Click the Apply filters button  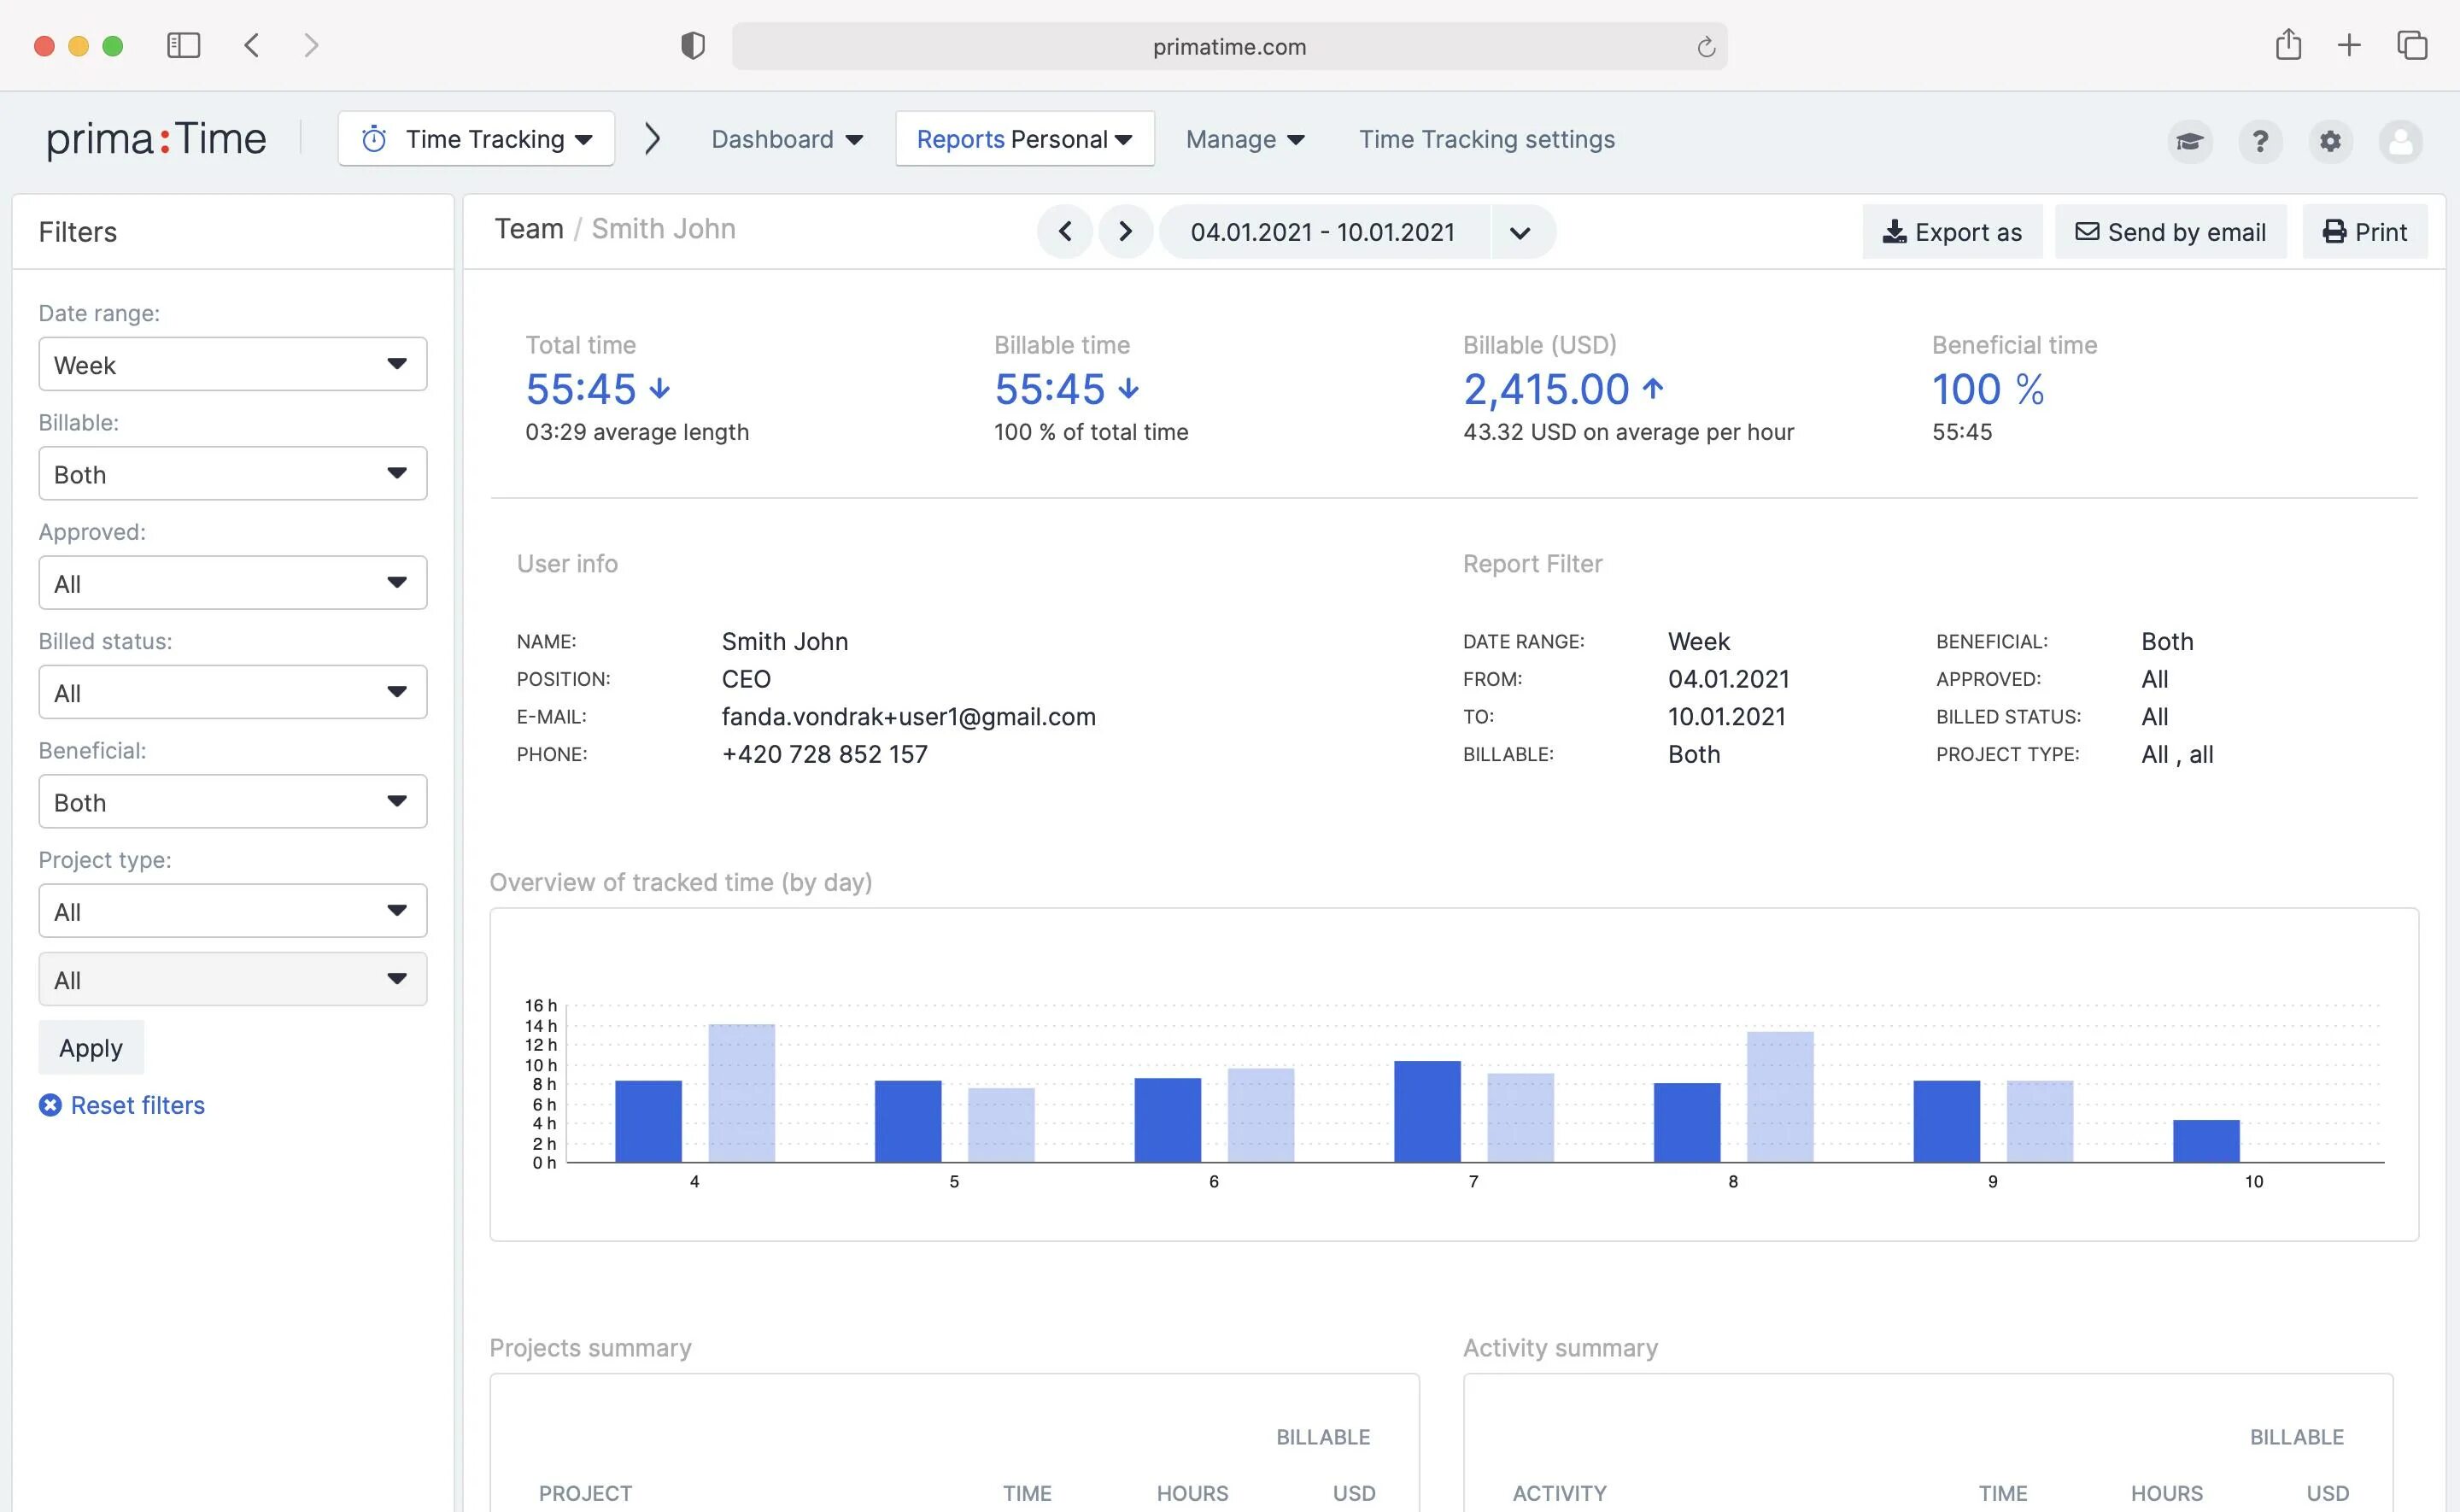pyautogui.click(x=91, y=1048)
